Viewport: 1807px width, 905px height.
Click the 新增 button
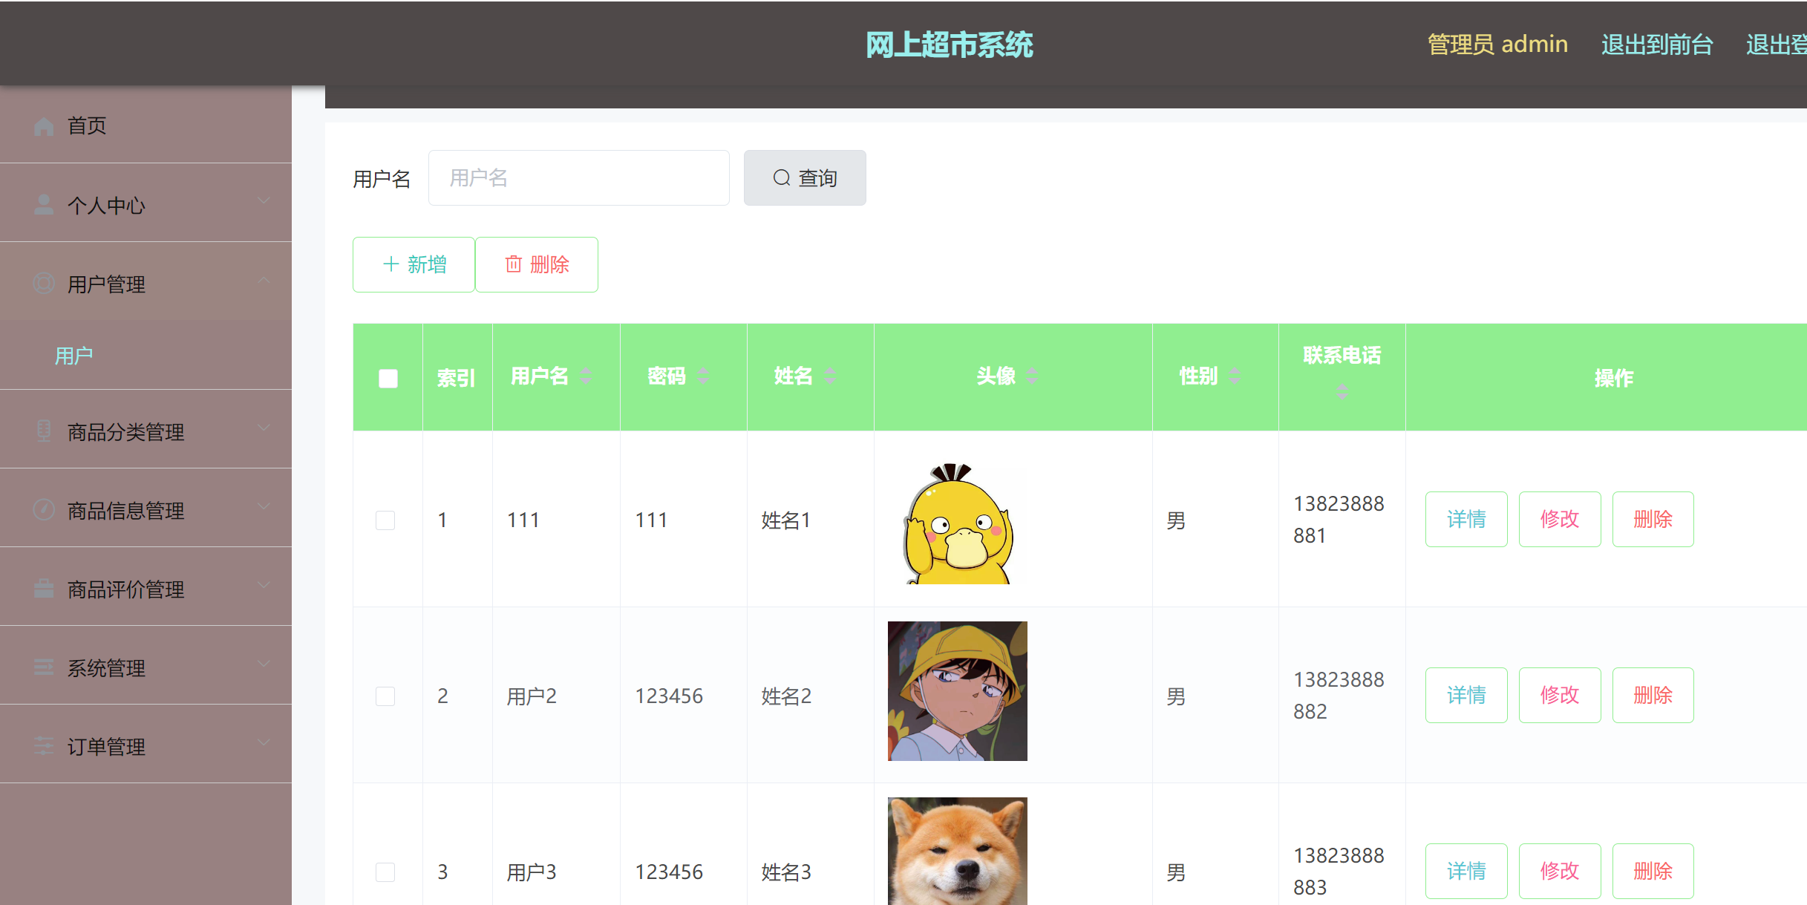414,264
